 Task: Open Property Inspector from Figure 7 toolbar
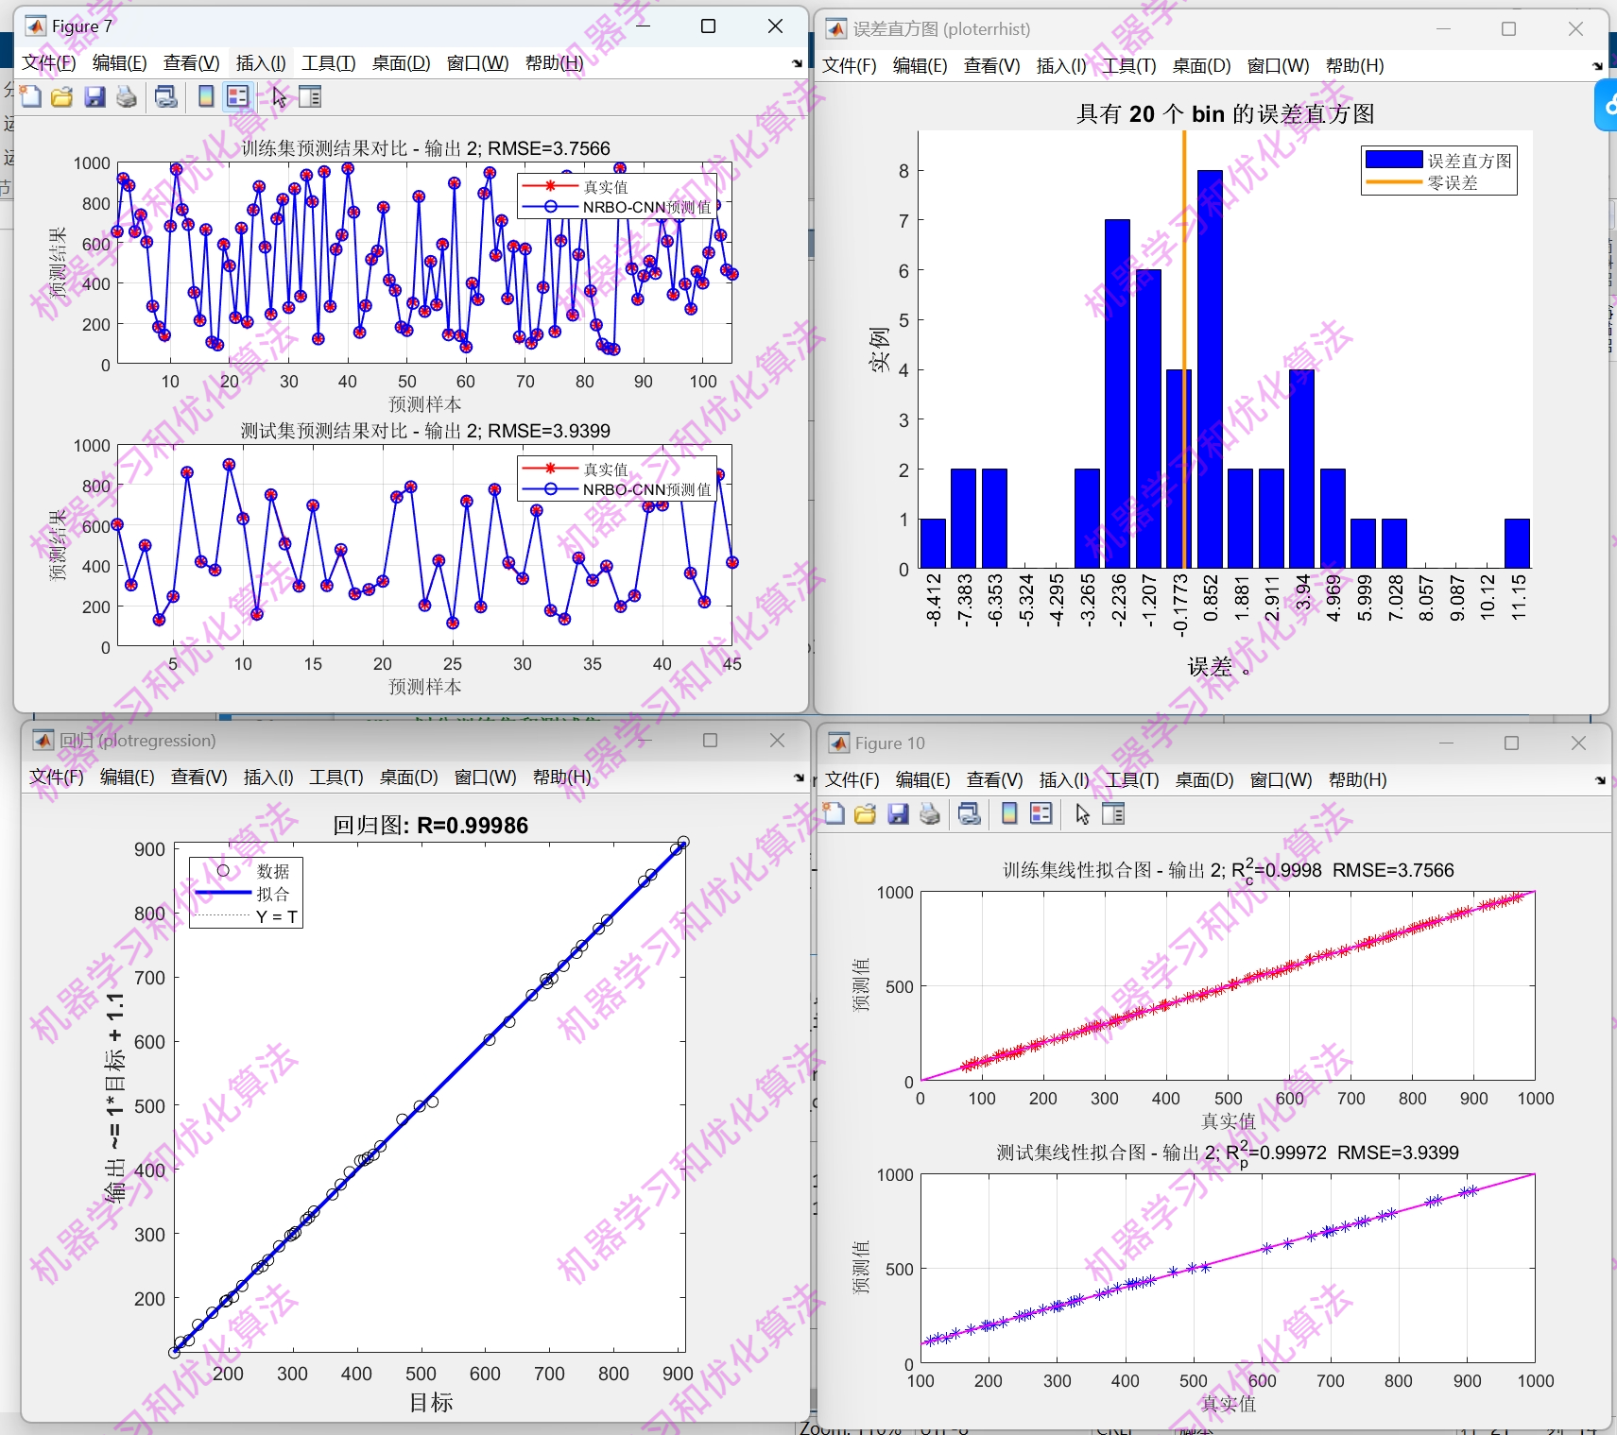pyautogui.click(x=310, y=96)
